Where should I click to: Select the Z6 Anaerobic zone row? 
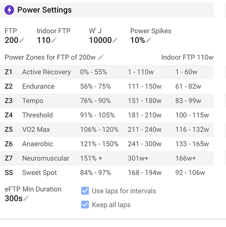[107, 144]
